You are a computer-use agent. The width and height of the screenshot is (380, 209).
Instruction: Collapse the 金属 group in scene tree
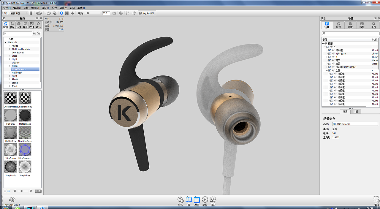[x=327, y=70]
